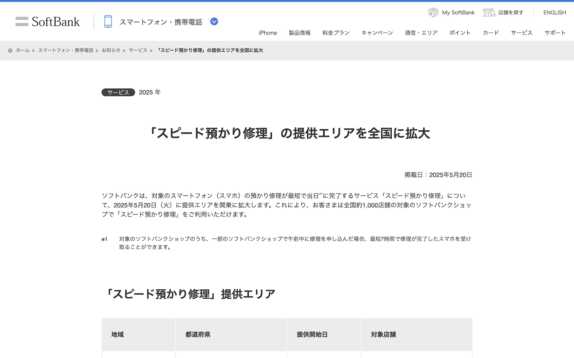Image resolution: width=574 pixels, height=358 pixels.
Task: Click the store search icon
Action: pyautogui.click(x=489, y=13)
